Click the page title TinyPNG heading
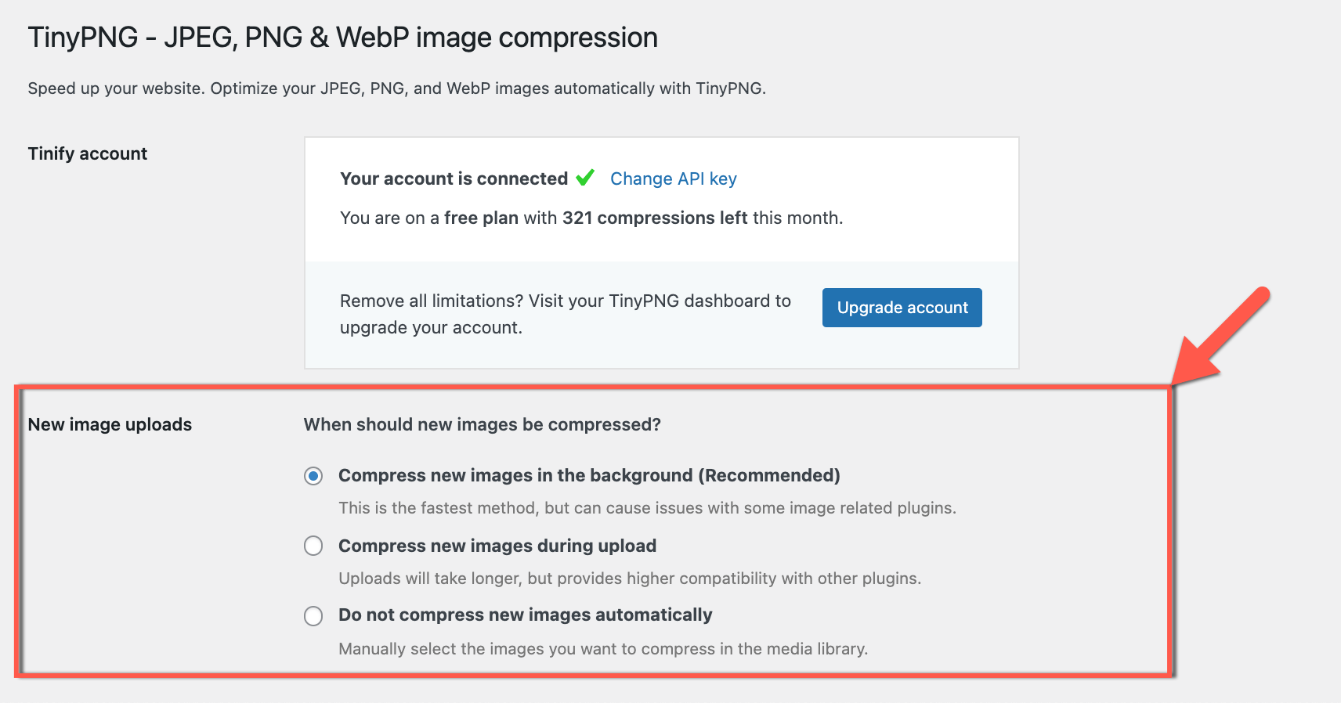This screenshot has width=1341, height=703. point(342,38)
